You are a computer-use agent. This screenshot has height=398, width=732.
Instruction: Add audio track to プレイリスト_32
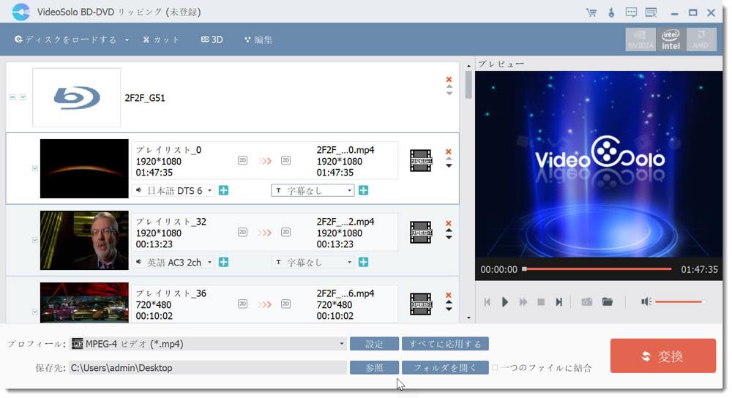(223, 262)
